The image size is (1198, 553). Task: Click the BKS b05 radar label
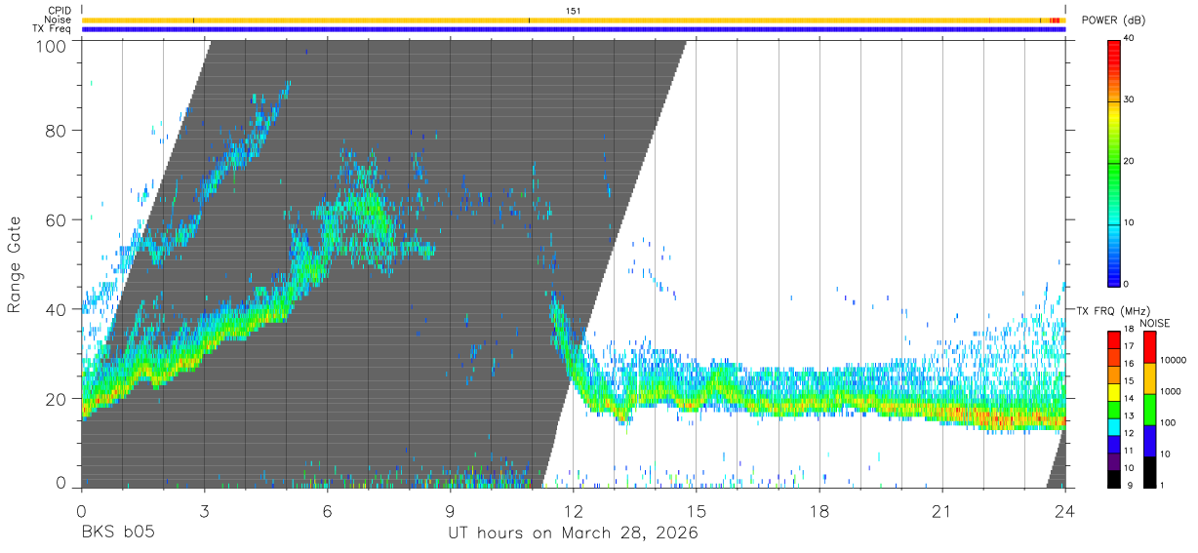point(117,533)
